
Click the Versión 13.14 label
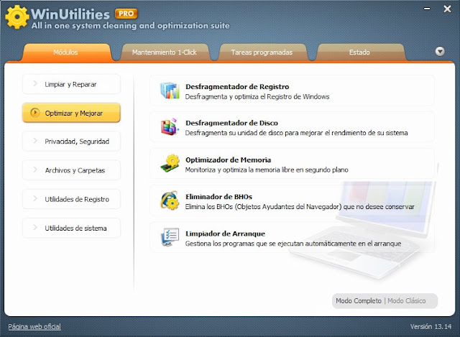pyautogui.click(x=431, y=327)
